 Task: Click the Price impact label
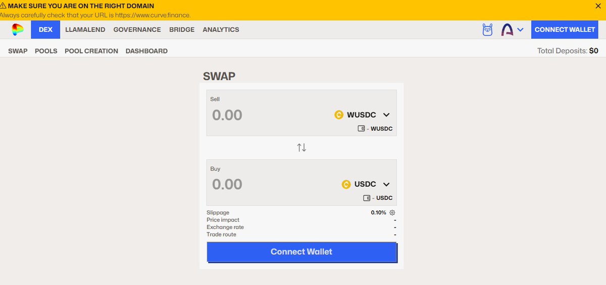[x=223, y=220]
